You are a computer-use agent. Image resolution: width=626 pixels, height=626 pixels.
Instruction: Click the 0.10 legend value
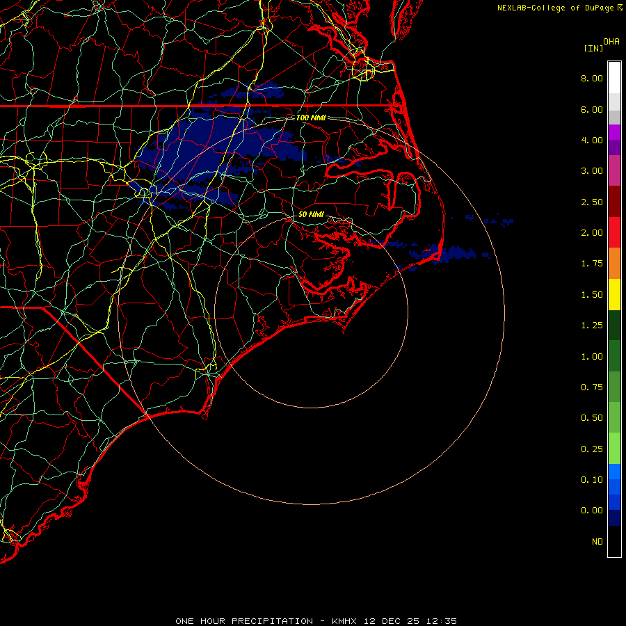click(592, 480)
